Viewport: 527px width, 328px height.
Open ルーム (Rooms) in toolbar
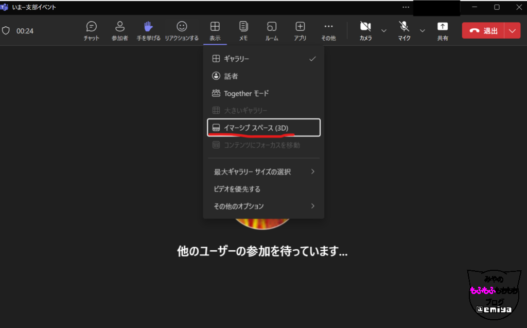(x=272, y=30)
